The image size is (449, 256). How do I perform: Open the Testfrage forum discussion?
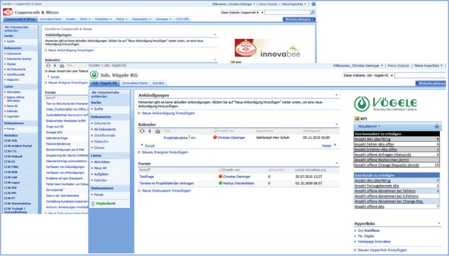pyautogui.click(x=147, y=177)
